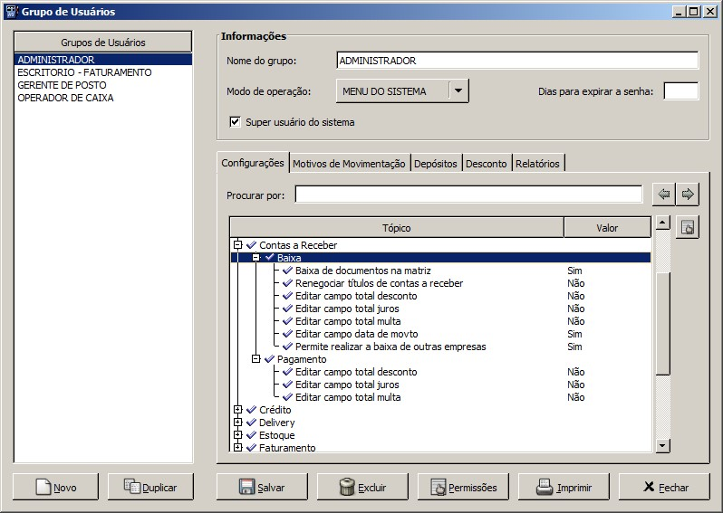The image size is (723, 513).
Task: Toggle checkmark for Baixa de documentos na matriz
Action: [x=287, y=271]
